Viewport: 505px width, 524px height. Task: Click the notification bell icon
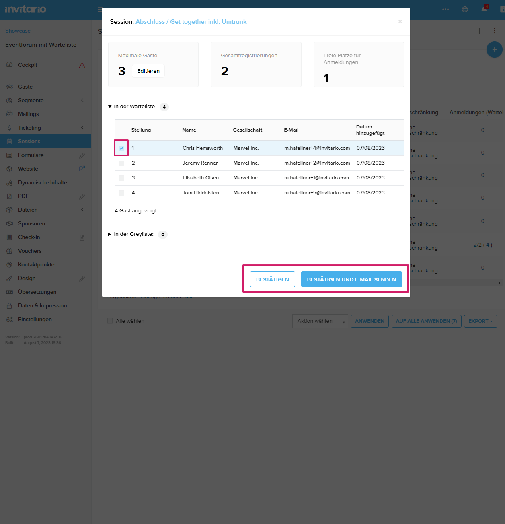[x=484, y=10]
